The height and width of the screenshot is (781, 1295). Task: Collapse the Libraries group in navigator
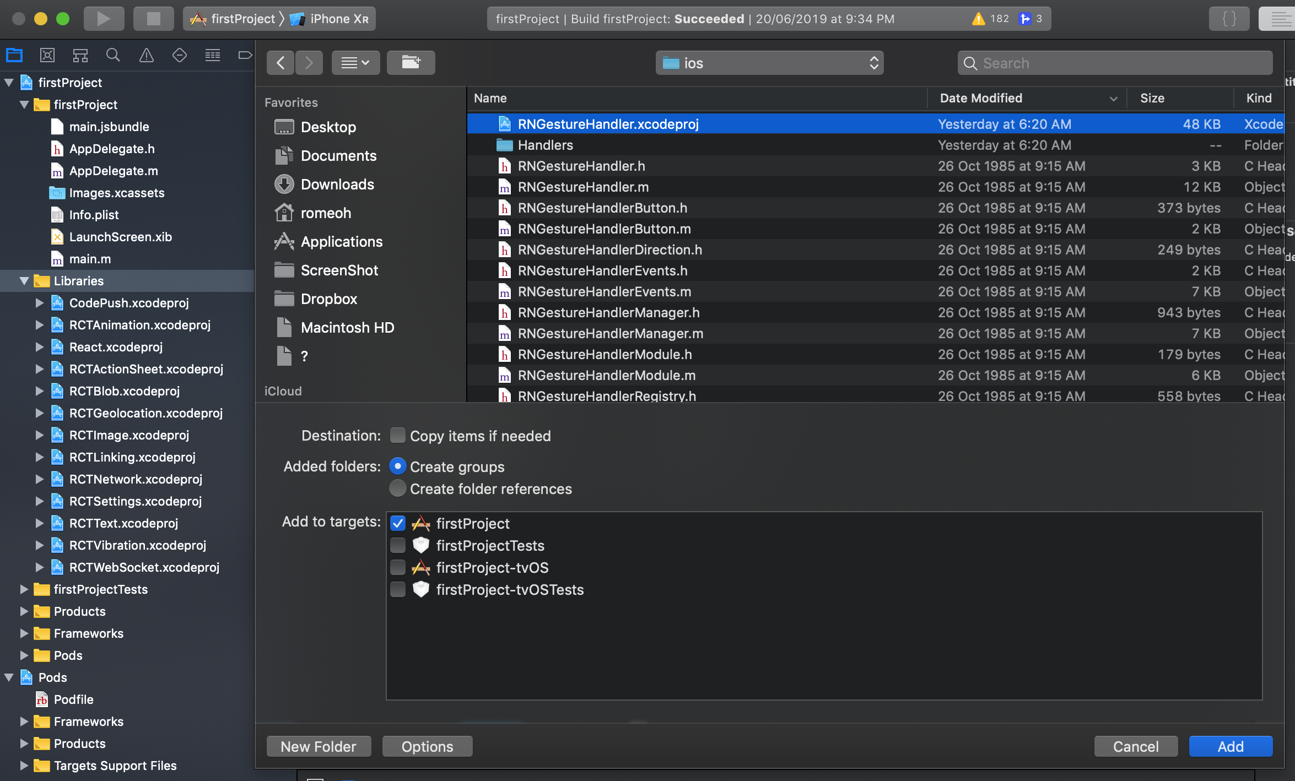[x=24, y=281]
